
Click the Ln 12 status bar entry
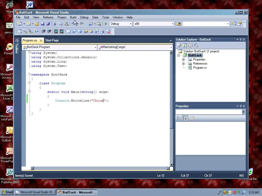tap(161, 176)
